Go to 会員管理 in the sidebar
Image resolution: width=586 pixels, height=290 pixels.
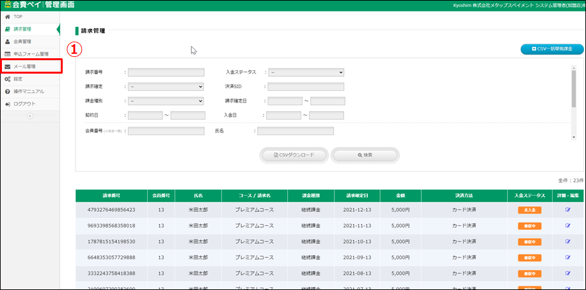pyautogui.click(x=22, y=42)
